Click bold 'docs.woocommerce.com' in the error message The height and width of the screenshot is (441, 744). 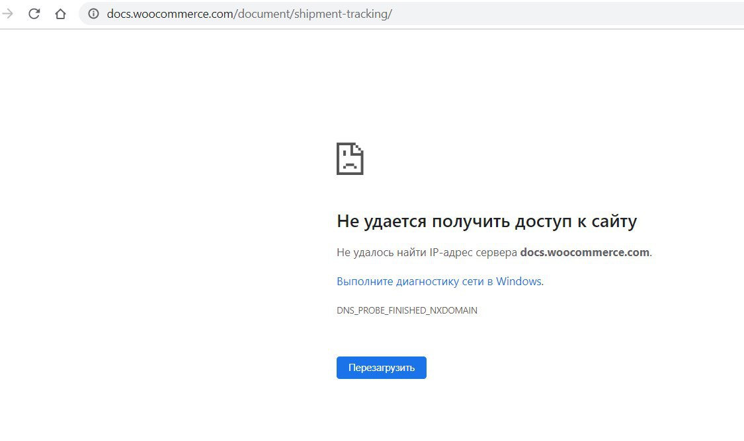coord(585,252)
